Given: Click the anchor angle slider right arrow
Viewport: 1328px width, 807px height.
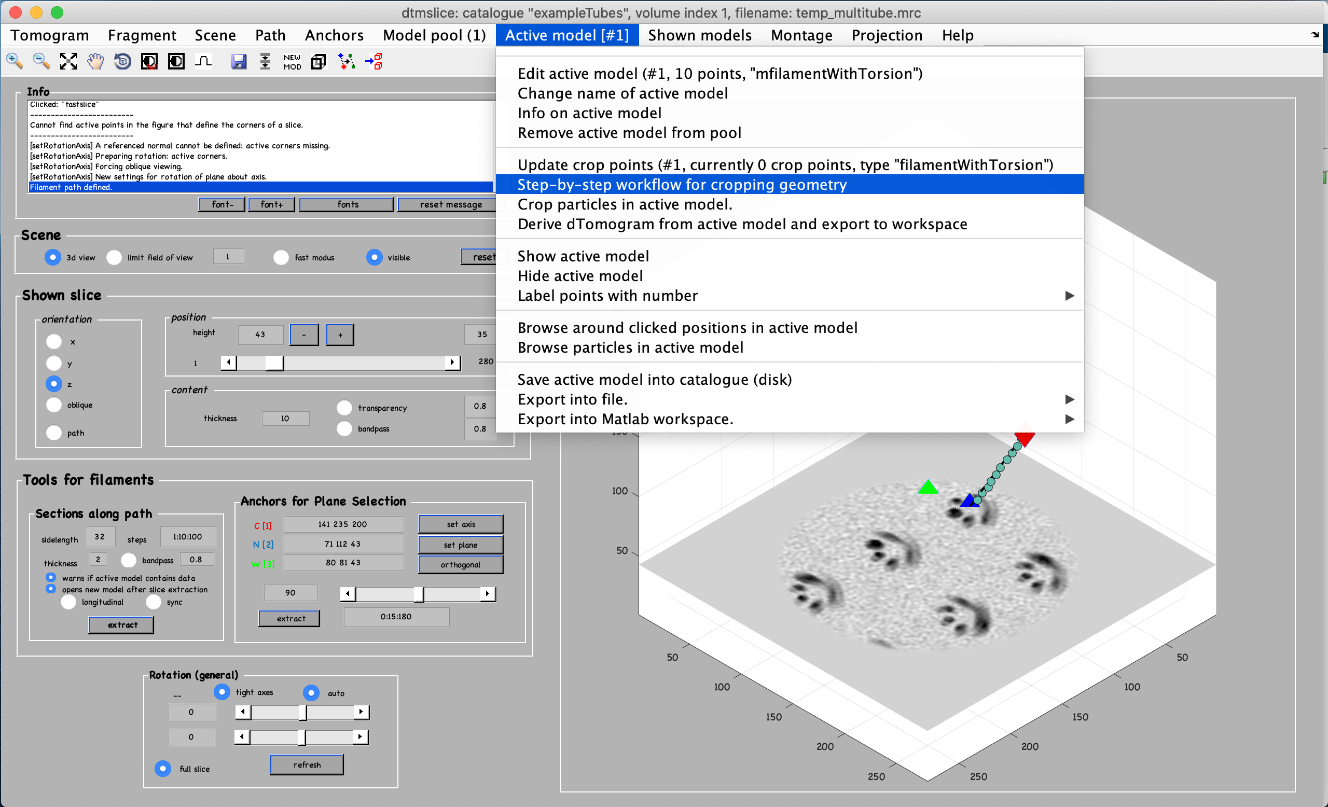Looking at the screenshot, I should [x=488, y=594].
